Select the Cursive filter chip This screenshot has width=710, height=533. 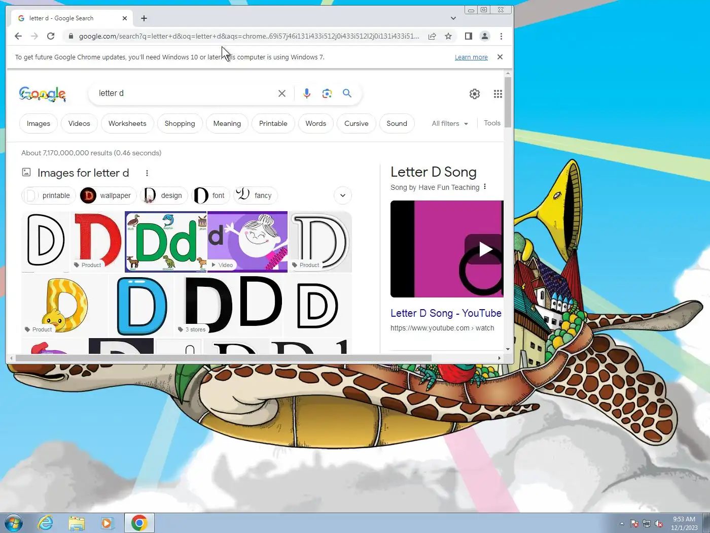[357, 123]
